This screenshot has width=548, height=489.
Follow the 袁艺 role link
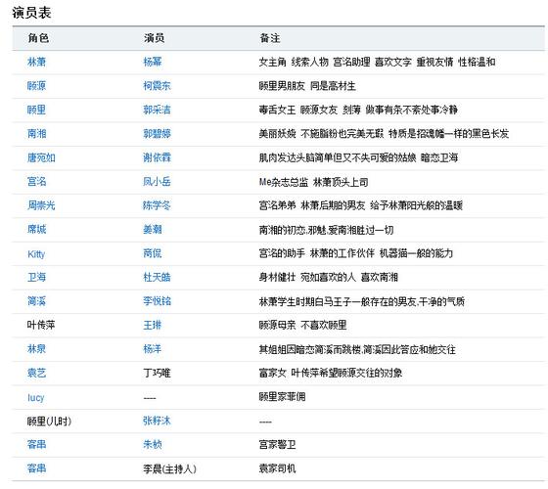click(x=37, y=373)
